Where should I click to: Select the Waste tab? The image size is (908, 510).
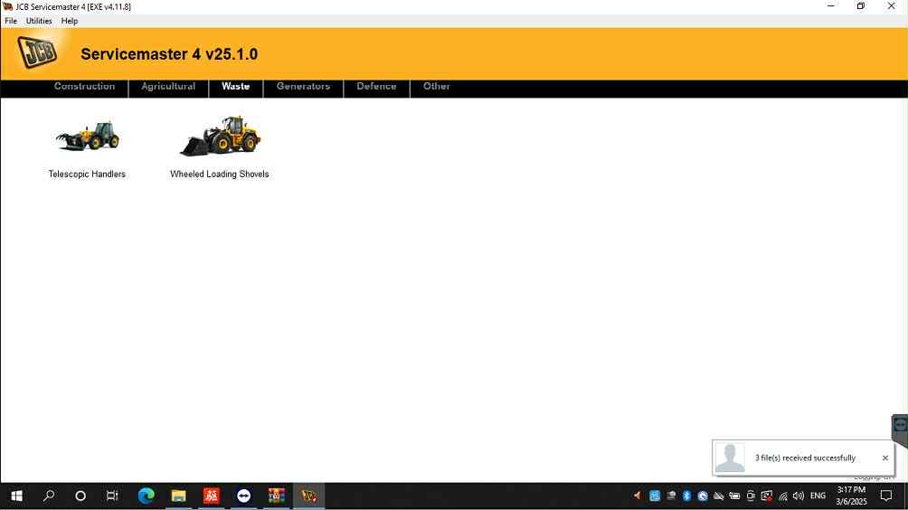236,86
